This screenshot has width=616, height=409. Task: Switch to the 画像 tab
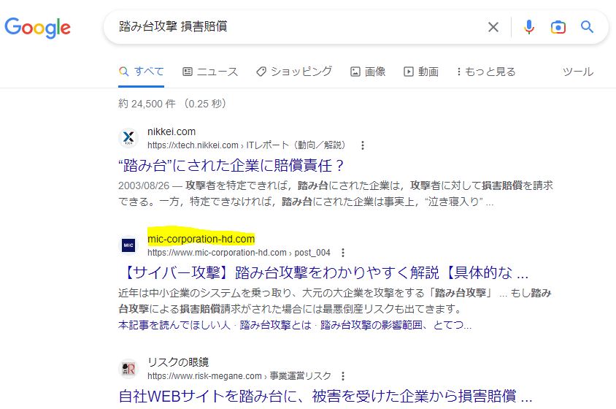pos(368,72)
